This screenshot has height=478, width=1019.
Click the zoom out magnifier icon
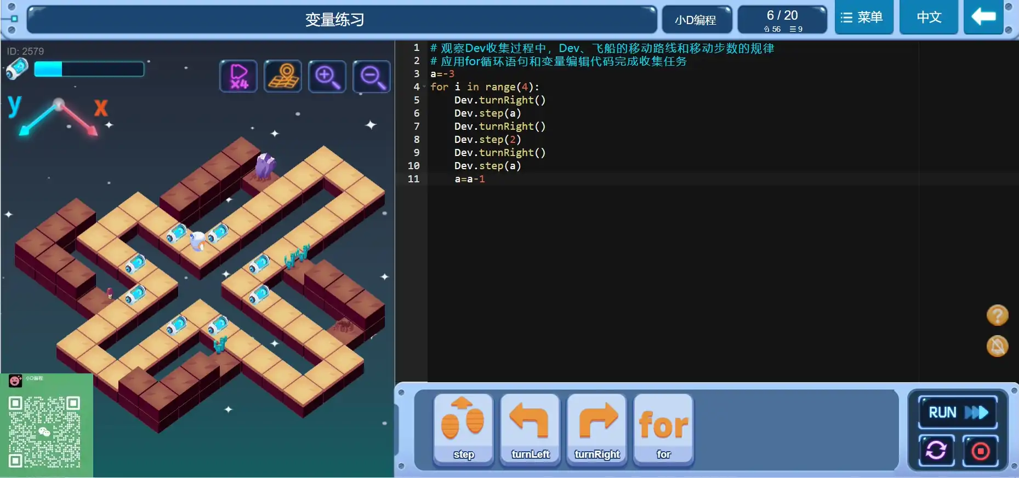(x=372, y=77)
